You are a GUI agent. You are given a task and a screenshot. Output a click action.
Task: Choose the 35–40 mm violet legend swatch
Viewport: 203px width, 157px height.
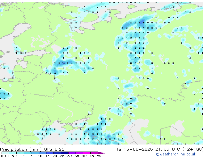pyautogui.click(x=79, y=153)
